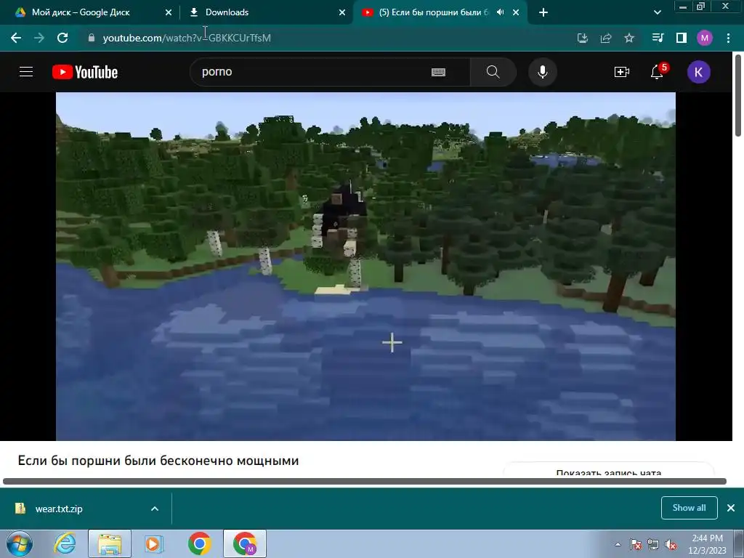This screenshot has width=744, height=558.
Task: Go back to the previous page
Action: click(x=16, y=38)
